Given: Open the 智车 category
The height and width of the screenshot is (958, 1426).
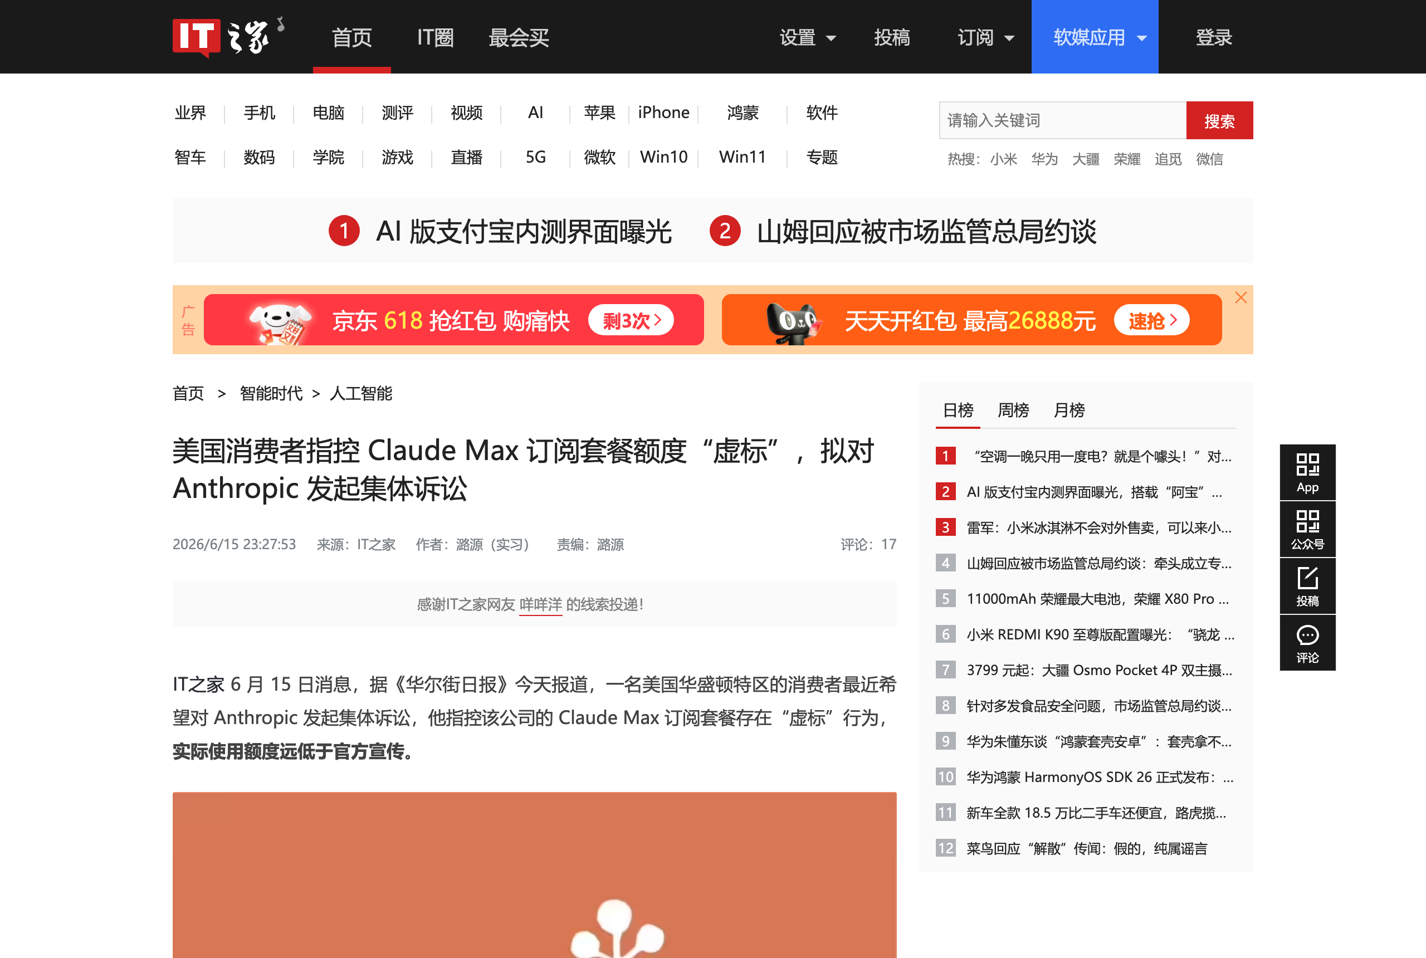Looking at the screenshot, I should 190,158.
